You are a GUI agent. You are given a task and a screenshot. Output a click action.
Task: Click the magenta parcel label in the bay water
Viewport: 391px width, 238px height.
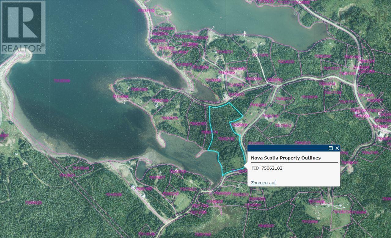[x=62, y=81]
